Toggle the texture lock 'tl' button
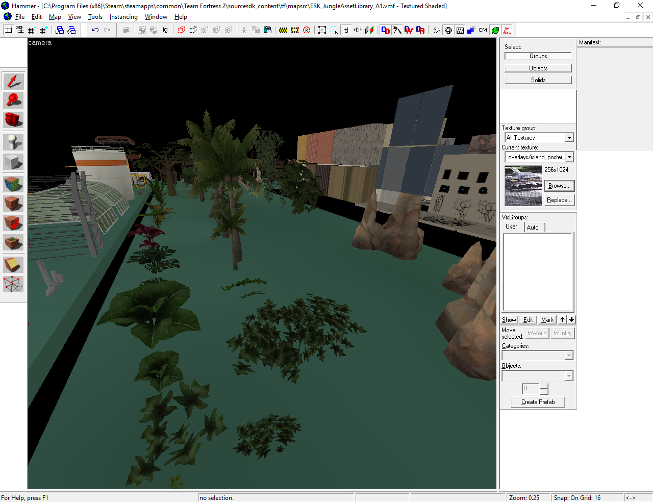This screenshot has width=653, height=502. 346,30
